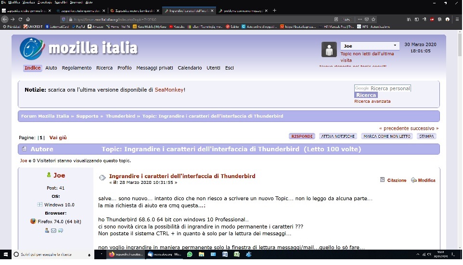The image size is (463, 265).
Task: Expand the Joe user dropdown
Action: click(370, 46)
